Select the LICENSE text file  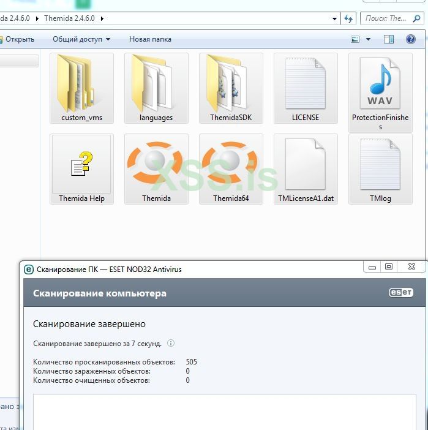click(306, 88)
